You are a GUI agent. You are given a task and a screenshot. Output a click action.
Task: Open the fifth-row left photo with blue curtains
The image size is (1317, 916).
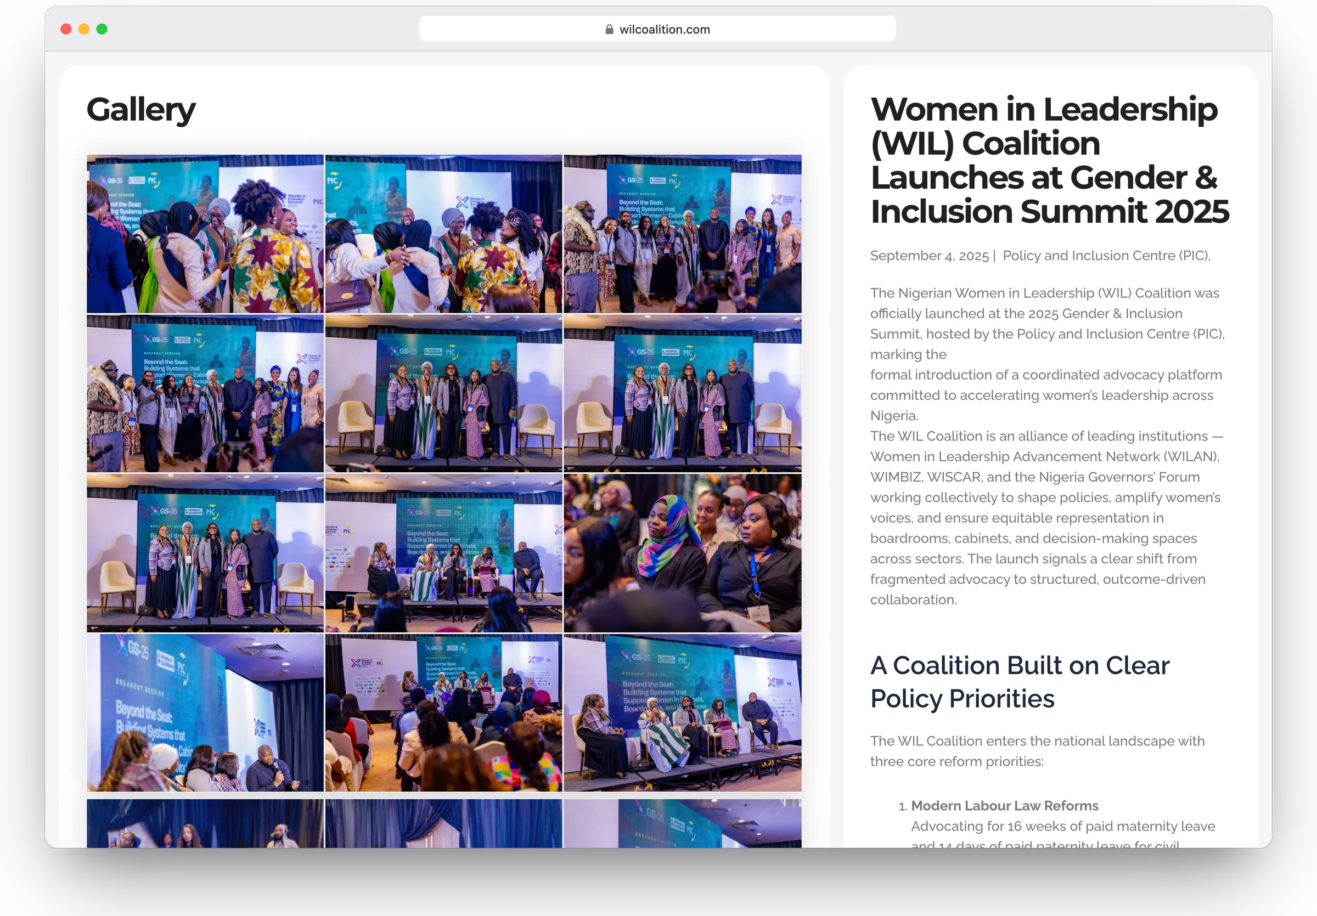pos(205,823)
